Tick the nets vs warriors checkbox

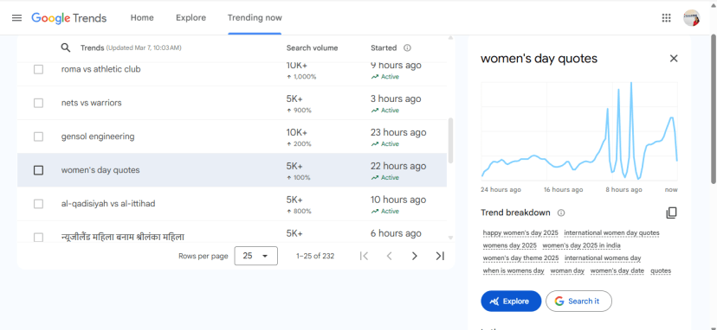click(38, 103)
